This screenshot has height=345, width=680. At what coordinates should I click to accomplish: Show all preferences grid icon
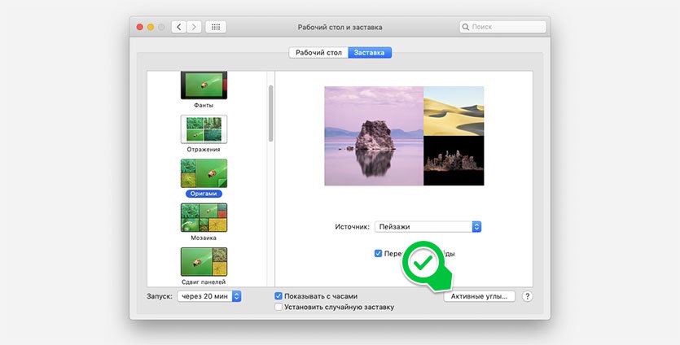point(216,27)
